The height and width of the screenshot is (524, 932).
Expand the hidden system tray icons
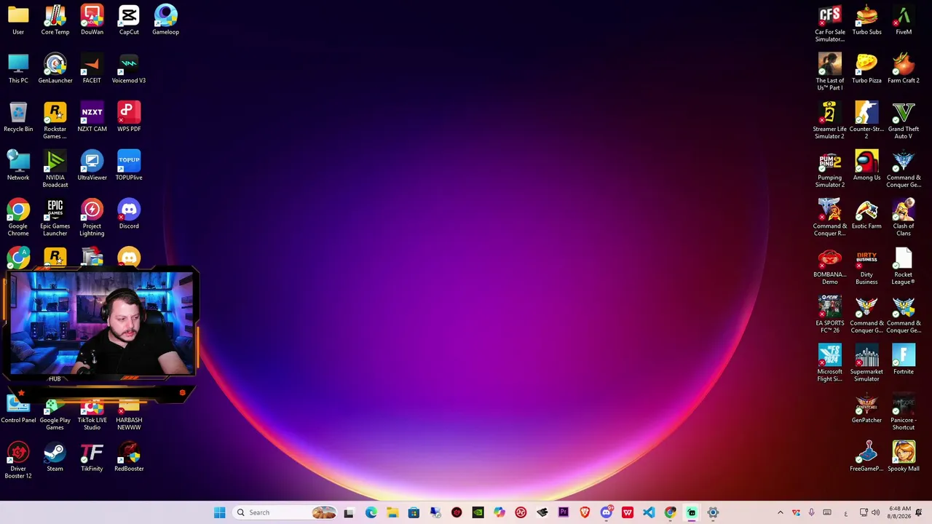pos(780,512)
